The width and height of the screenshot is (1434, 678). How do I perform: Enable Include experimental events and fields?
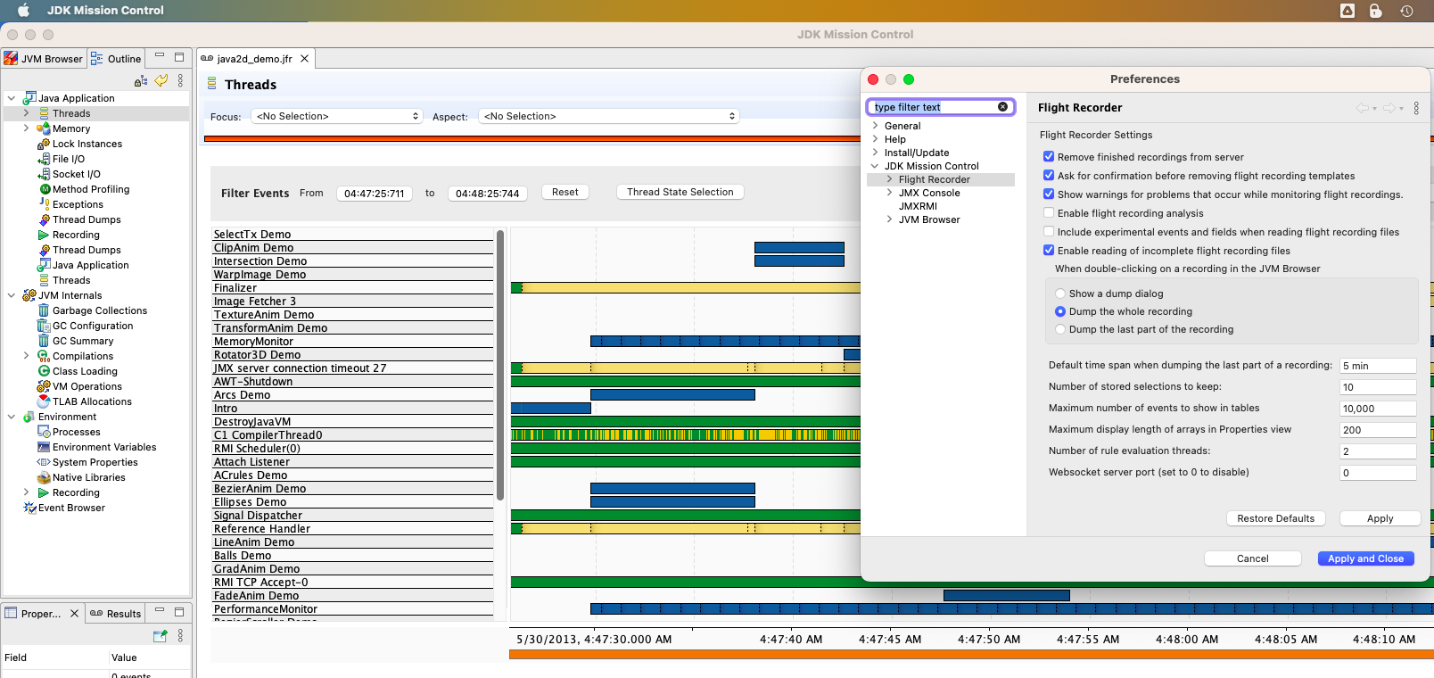click(1049, 232)
